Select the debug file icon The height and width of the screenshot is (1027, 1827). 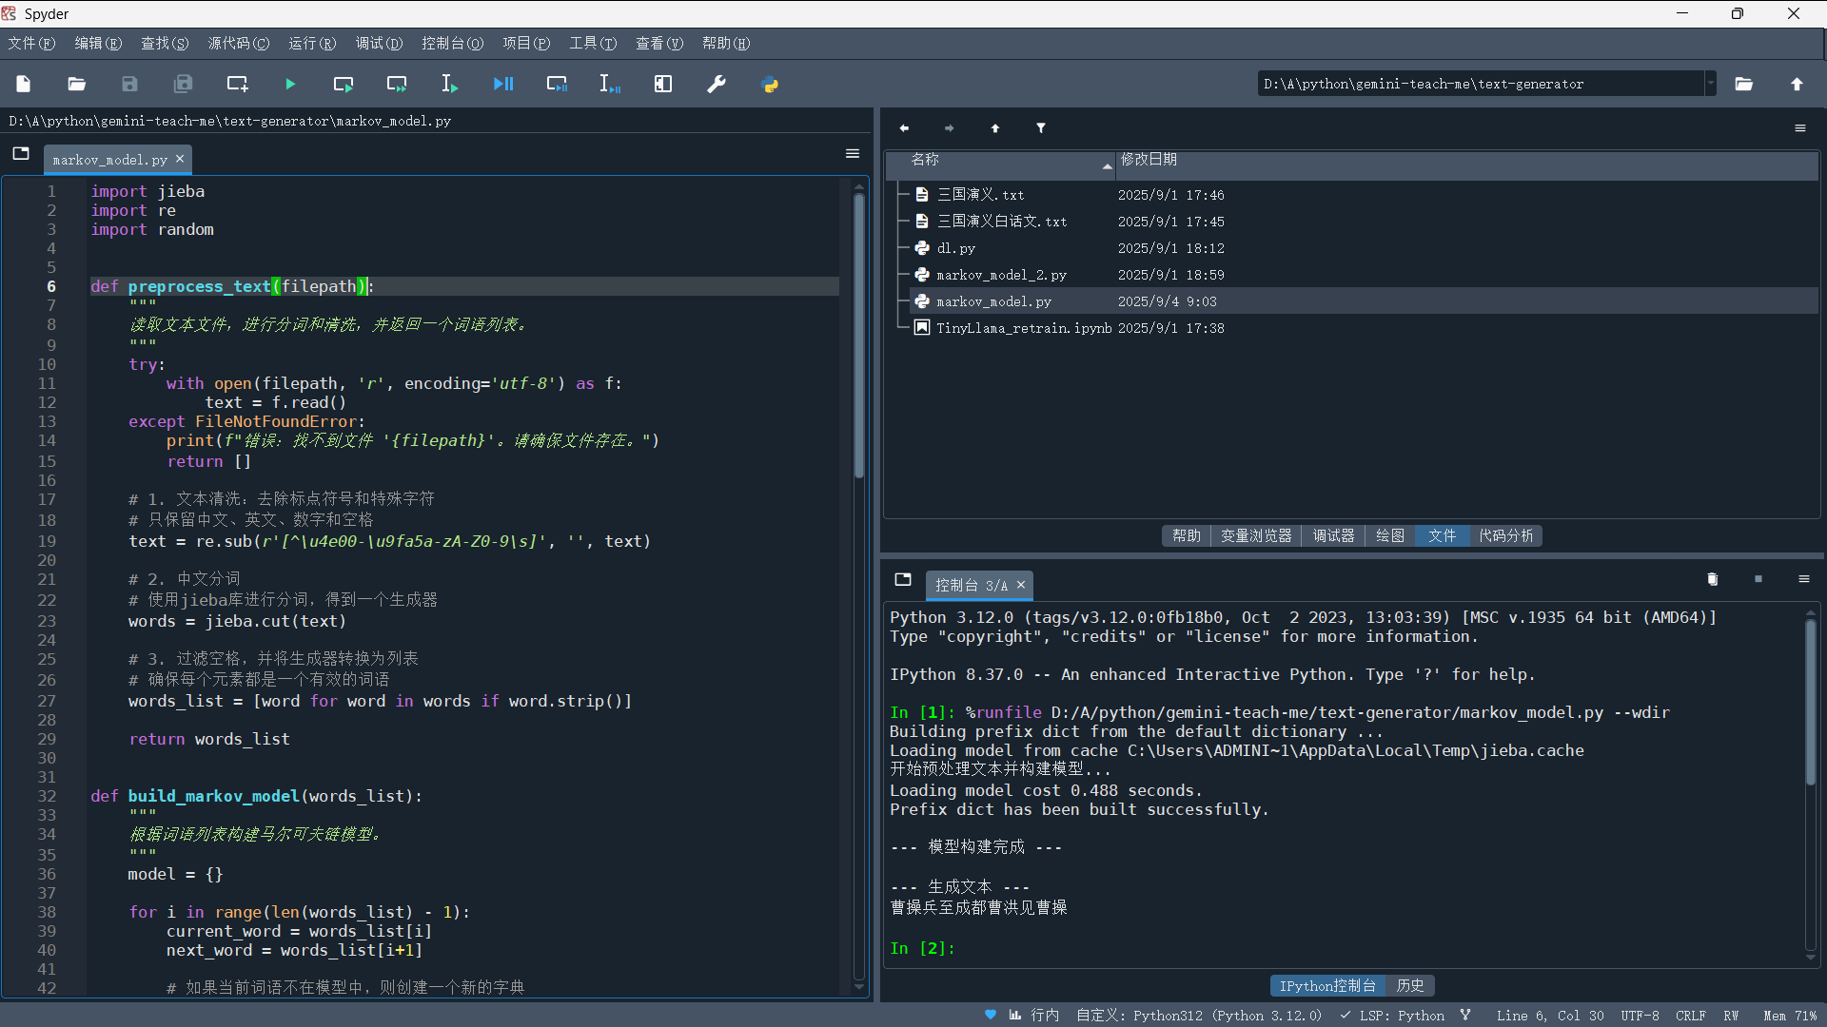tap(502, 84)
